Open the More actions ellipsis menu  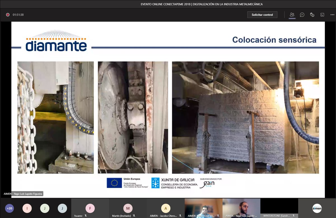tap(332, 15)
